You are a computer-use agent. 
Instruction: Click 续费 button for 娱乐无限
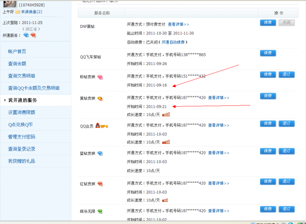click(268, 209)
